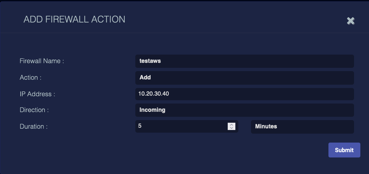Click the 'Minutes' unit value text
Screen dimensions: 369x174
pyautogui.click(x=266, y=127)
